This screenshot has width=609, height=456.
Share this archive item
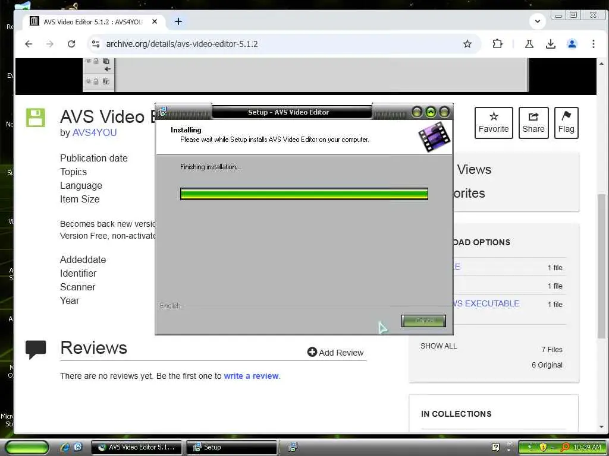(533, 122)
